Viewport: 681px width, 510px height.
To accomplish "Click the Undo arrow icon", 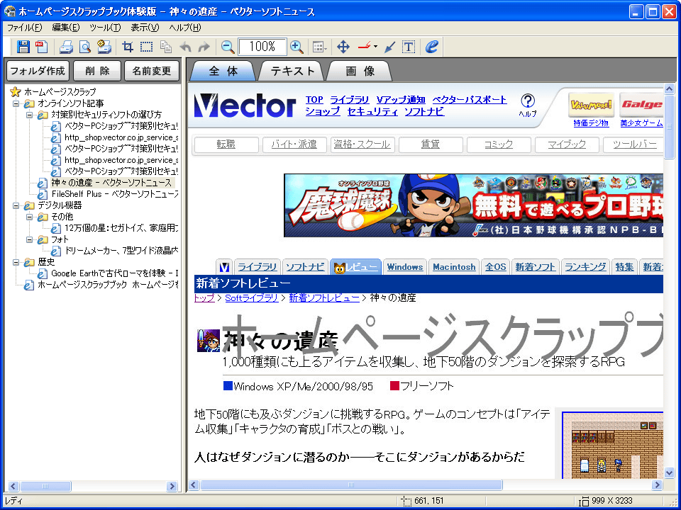I will pos(185,47).
